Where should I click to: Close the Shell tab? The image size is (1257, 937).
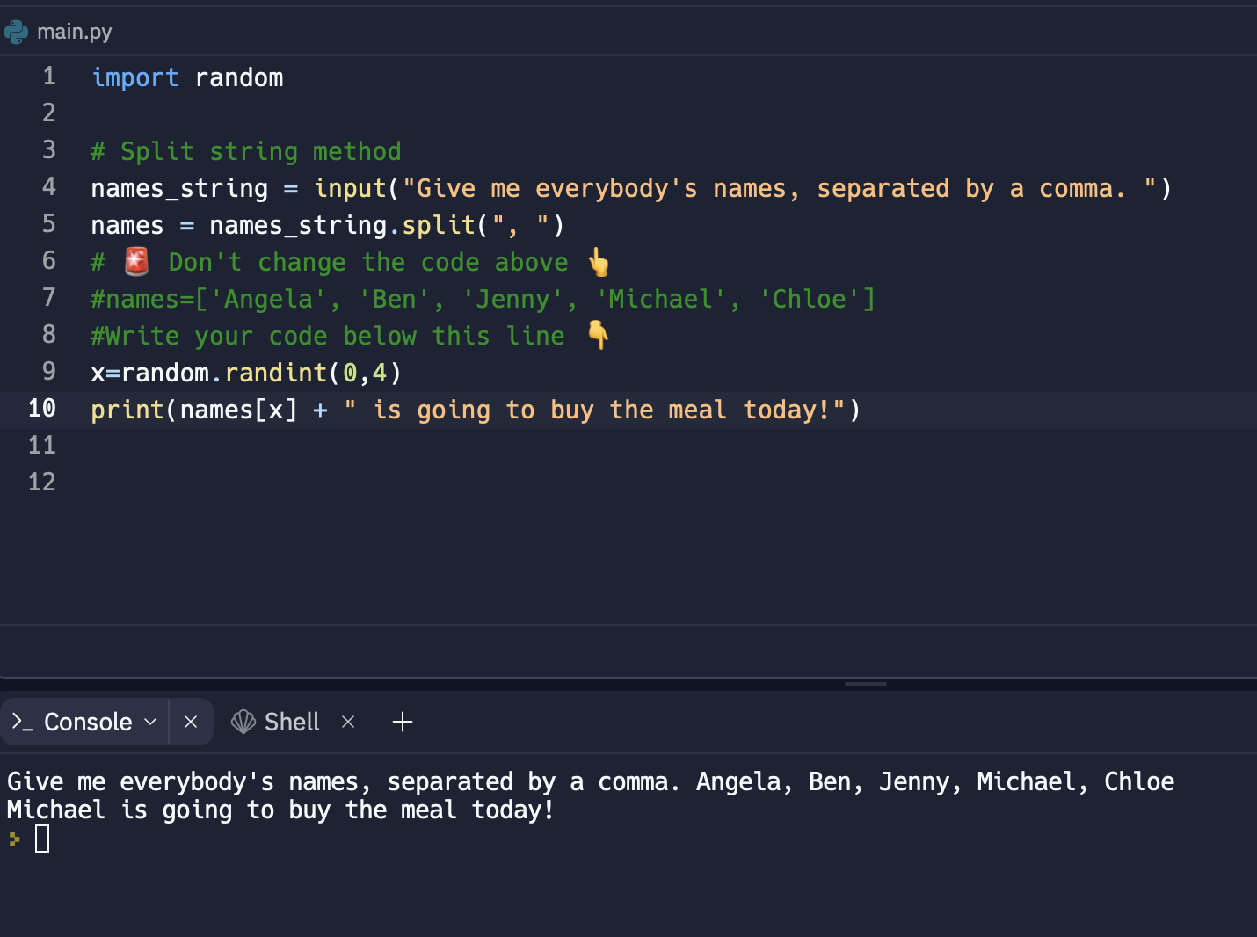tap(348, 722)
